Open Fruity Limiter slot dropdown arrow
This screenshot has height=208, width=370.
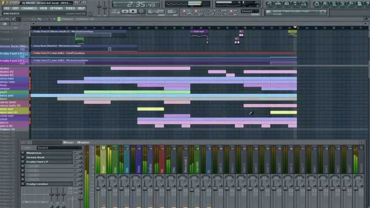pos(23,184)
